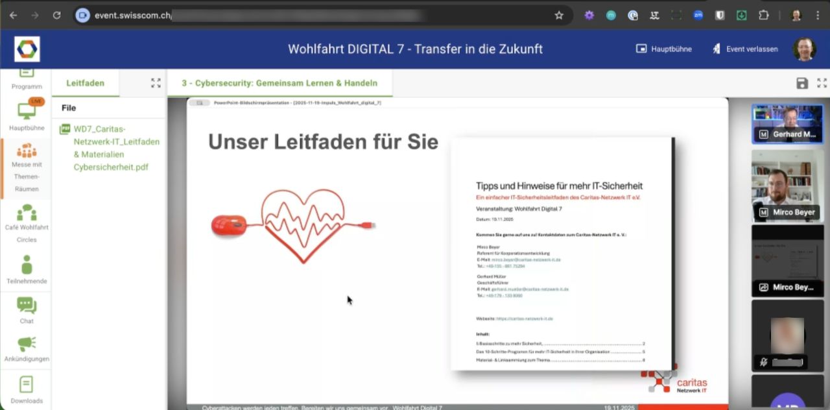The width and height of the screenshot is (830, 410).
Task: Click the green download extension icon
Action: click(x=742, y=15)
